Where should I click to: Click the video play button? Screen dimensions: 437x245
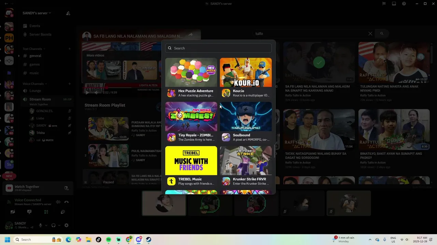pyautogui.click(x=87, y=93)
